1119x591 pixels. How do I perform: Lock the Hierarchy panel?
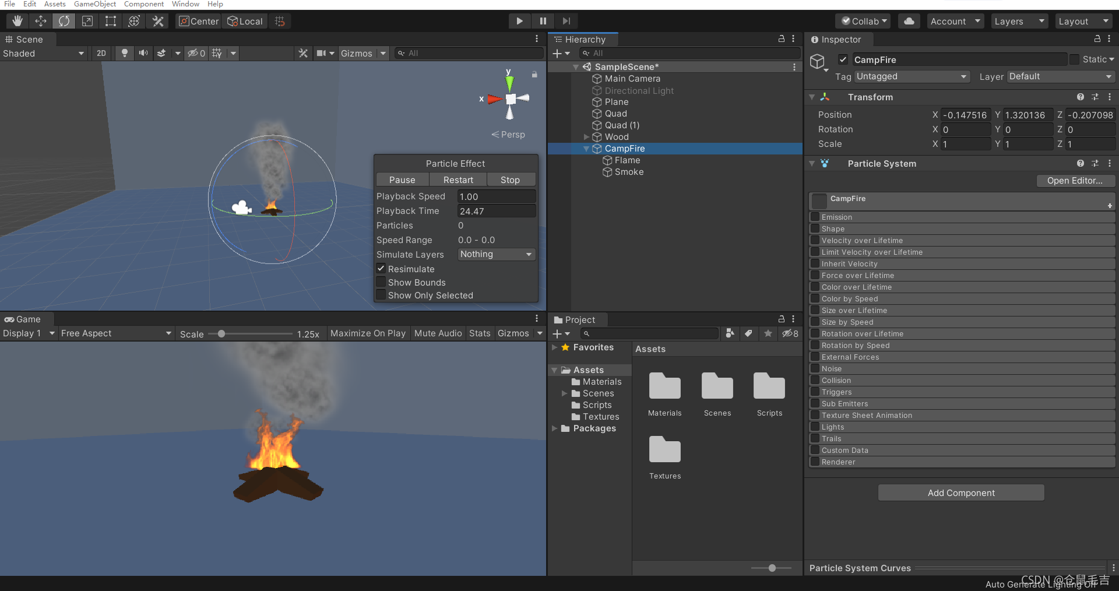(782, 38)
